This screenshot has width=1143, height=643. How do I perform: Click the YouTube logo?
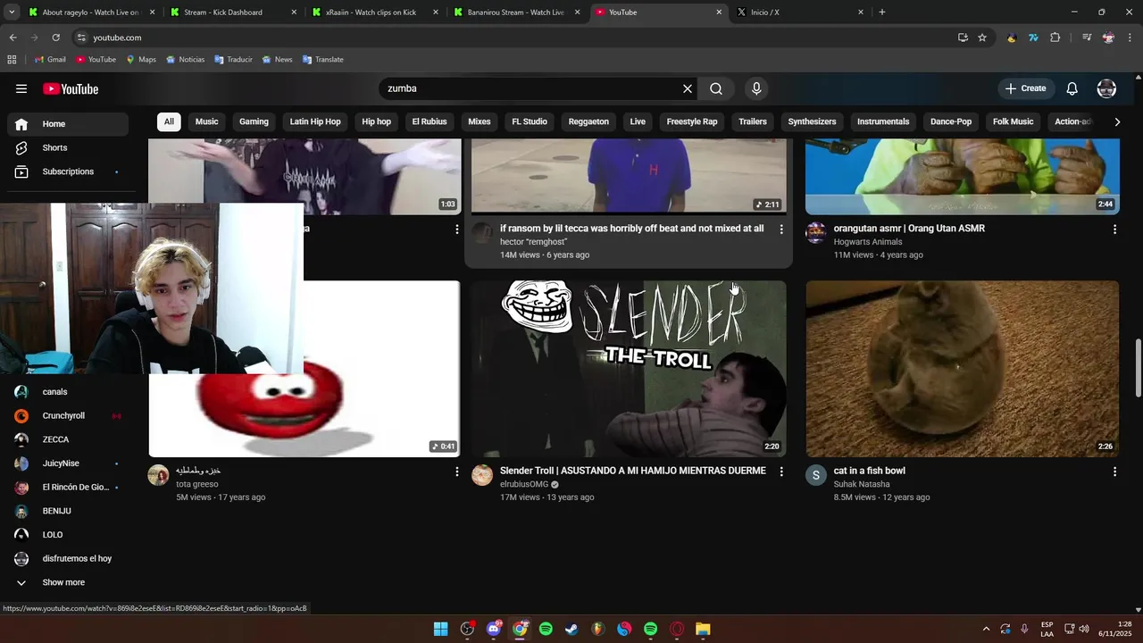point(71,88)
